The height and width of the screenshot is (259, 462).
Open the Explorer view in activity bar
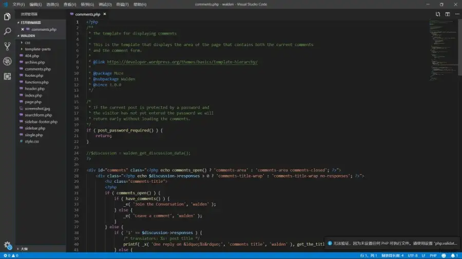7,17
